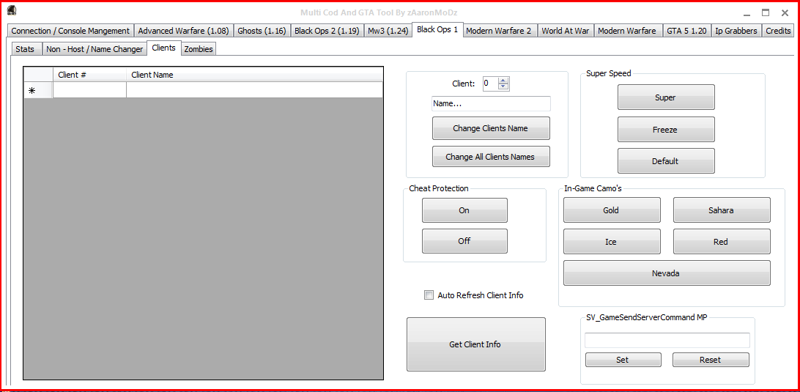Turn Cheat Protection Off
Viewport: 800px width, 392px height.
464,241
